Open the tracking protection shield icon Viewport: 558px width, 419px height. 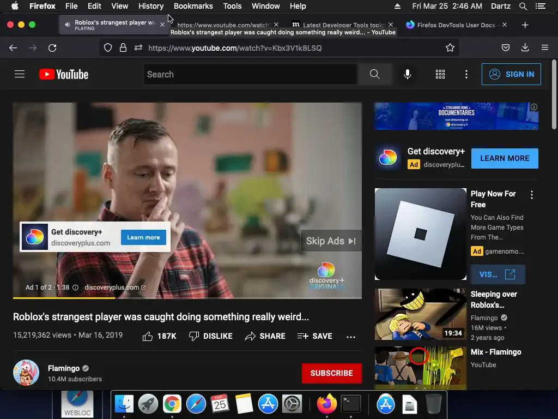point(108,48)
